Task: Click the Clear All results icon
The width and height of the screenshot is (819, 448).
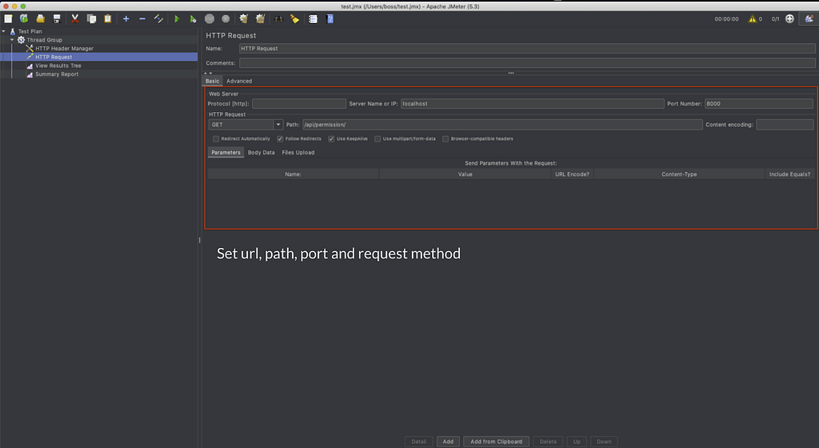Action: (260, 18)
